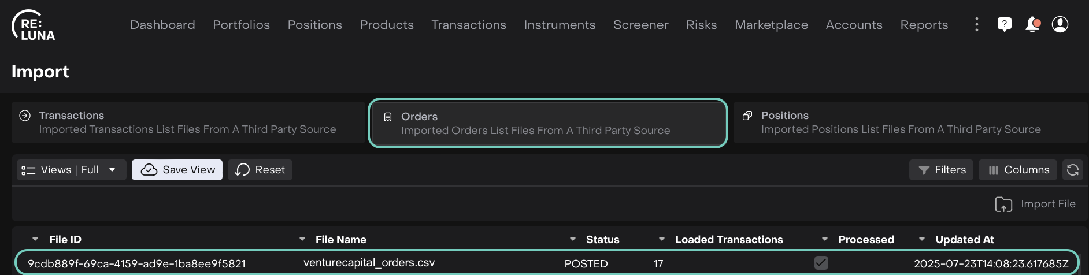This screenshot has width=1089, height=275.
Task: Click the Save View button
Action: click(177, 170)
